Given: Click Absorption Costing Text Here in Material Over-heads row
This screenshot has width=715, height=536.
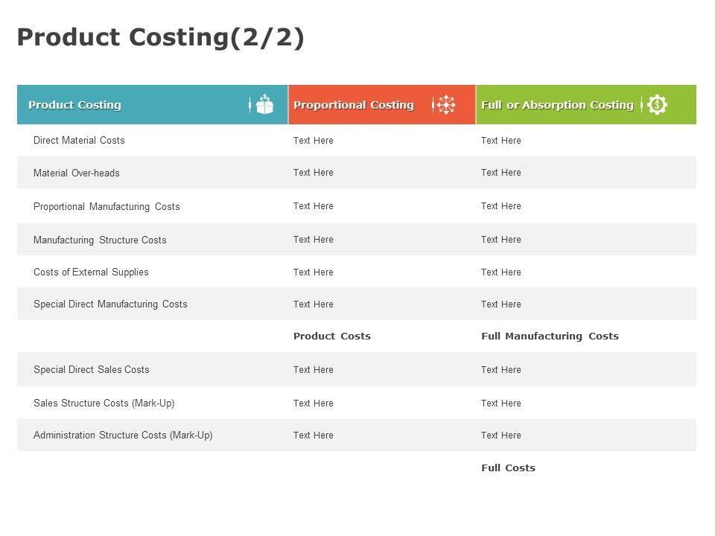Looking at the screenshot, I should click(x=500, y=172).
